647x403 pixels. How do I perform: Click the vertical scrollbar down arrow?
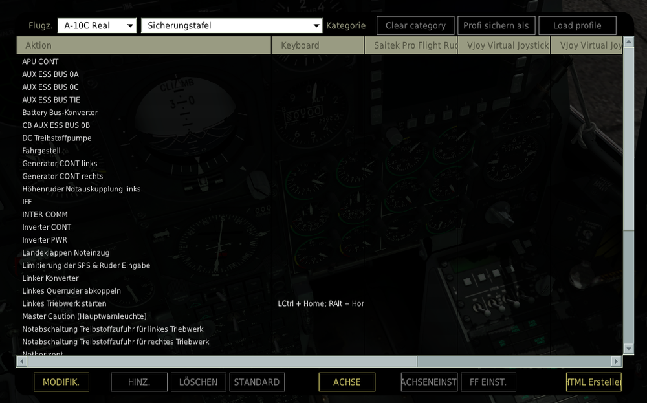(x=628, y=349)
